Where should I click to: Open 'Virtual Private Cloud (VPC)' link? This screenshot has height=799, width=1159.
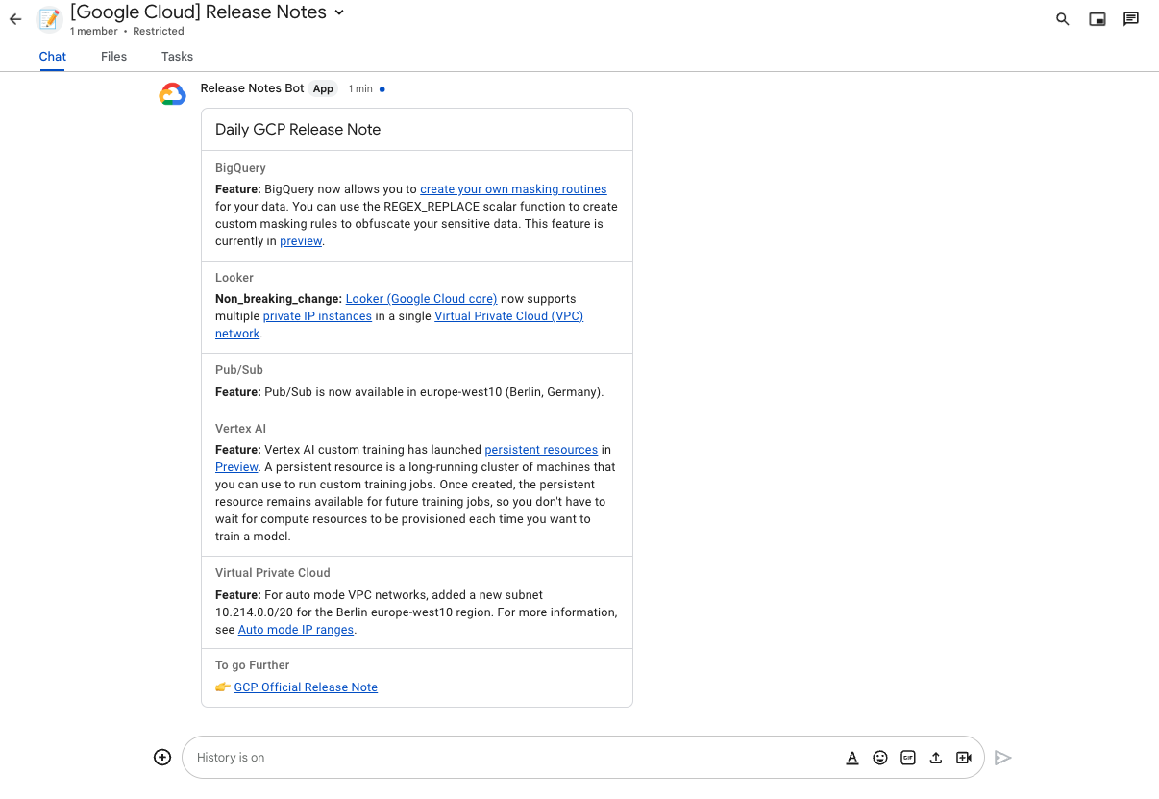point(508,316)
